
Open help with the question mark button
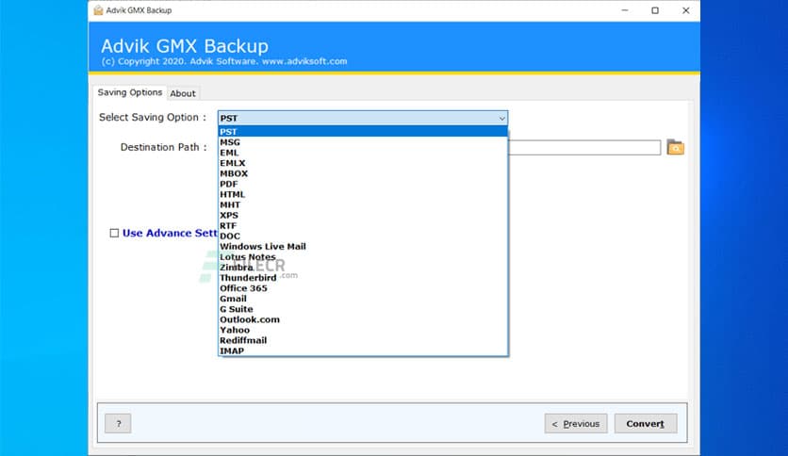[x=118, y=423]
